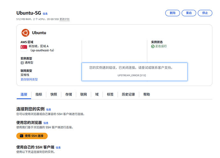Click the 更改计划 link
The image size is (220, 158).
click(64, 19)
